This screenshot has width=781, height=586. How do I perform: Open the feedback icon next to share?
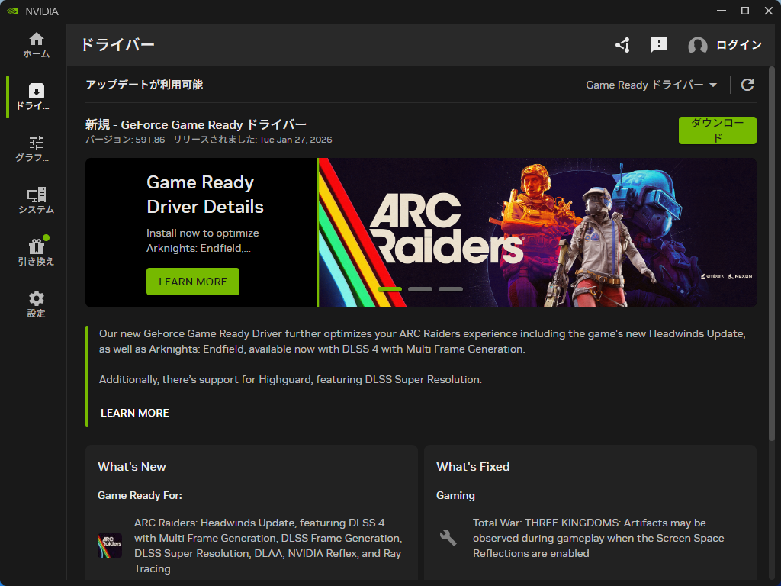658,46
